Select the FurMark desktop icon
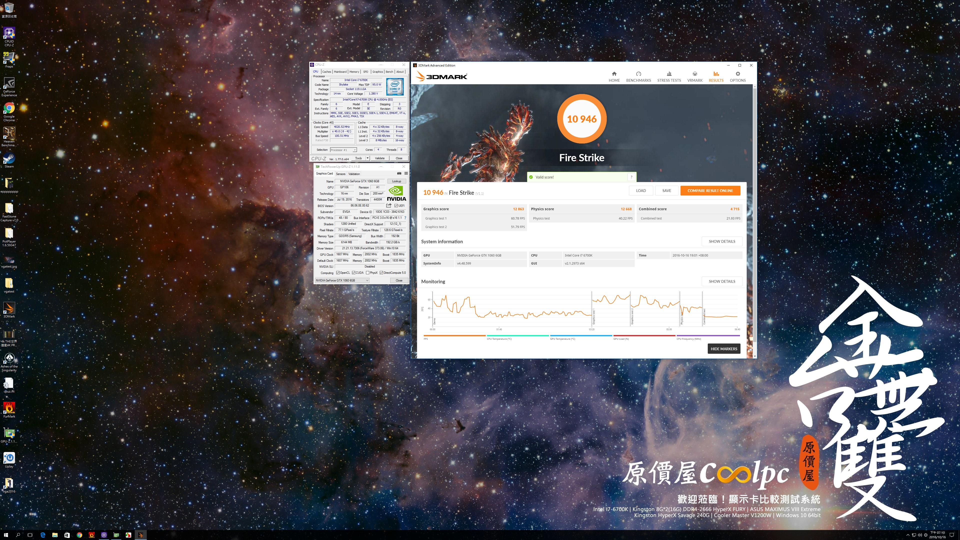Screen dimensions: 960x540 click(9, 410)
